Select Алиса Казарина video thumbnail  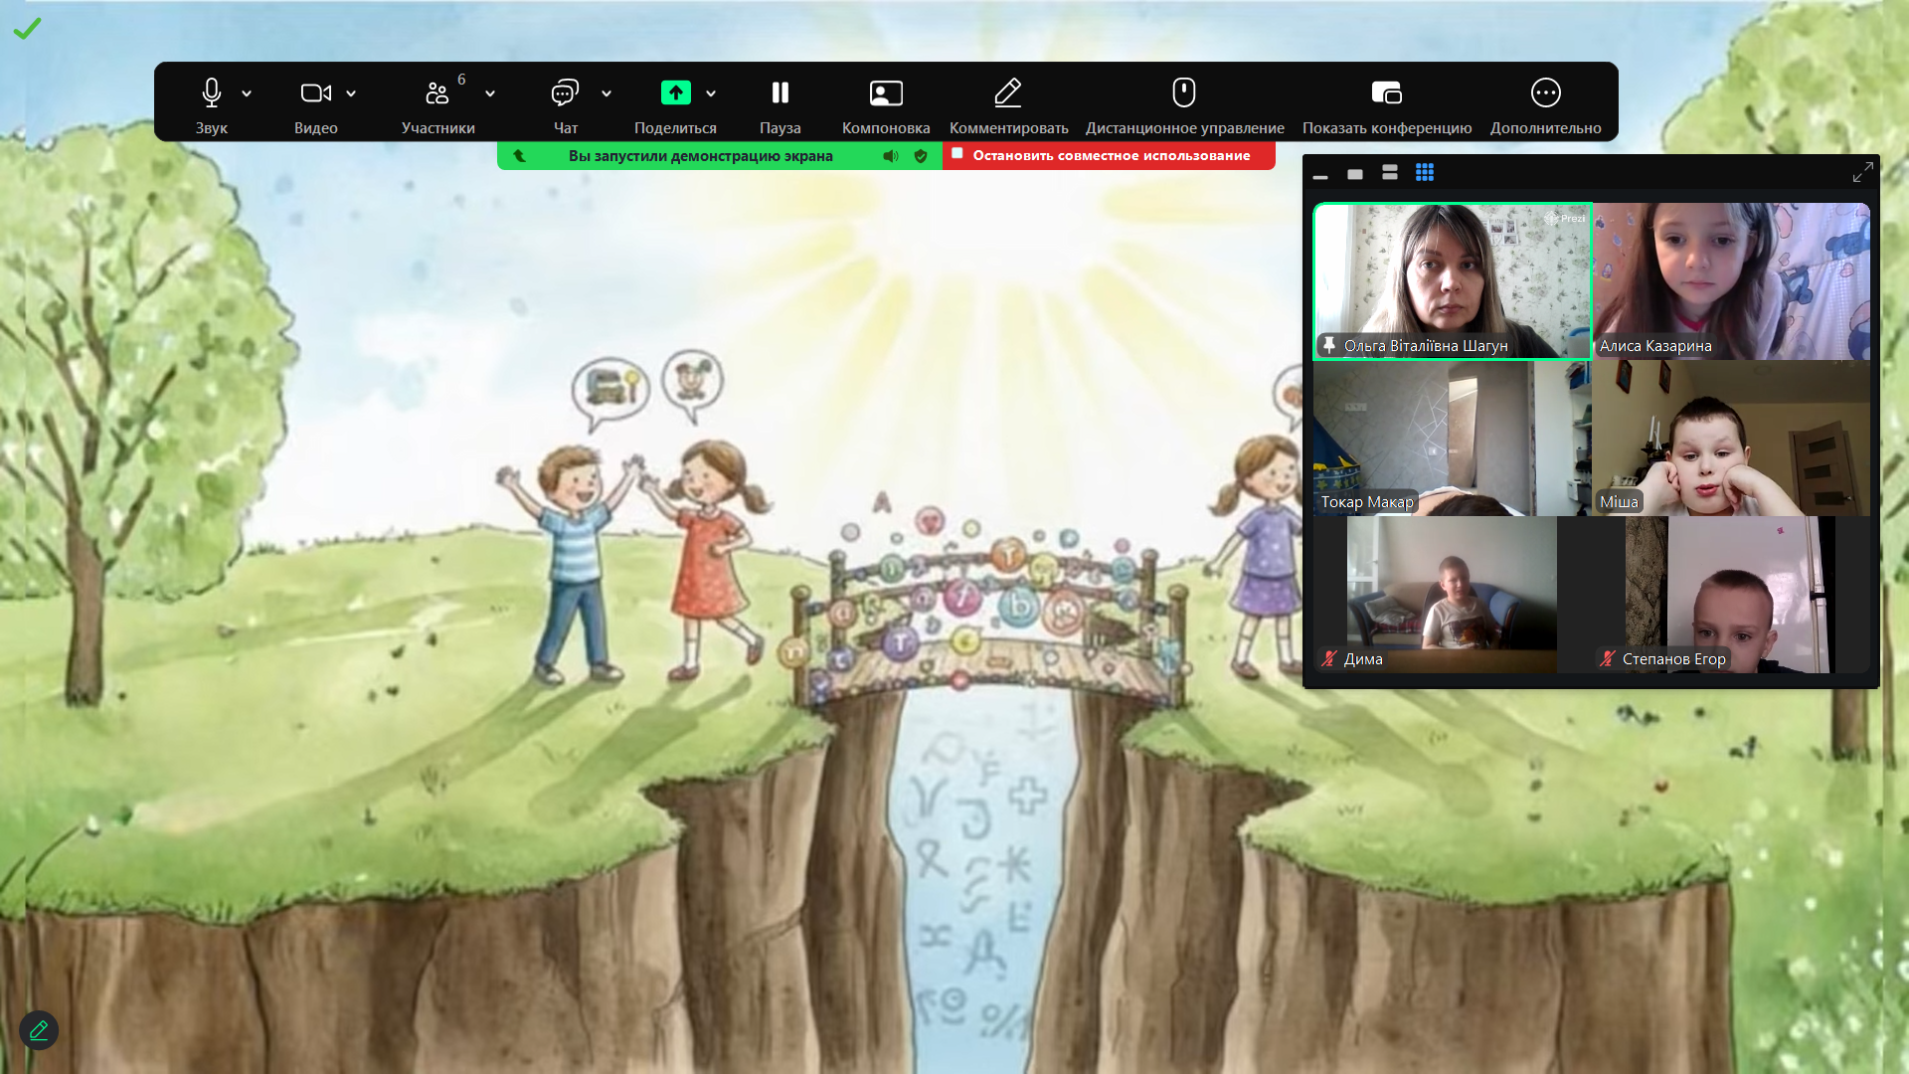click(x=1731, y=280)
